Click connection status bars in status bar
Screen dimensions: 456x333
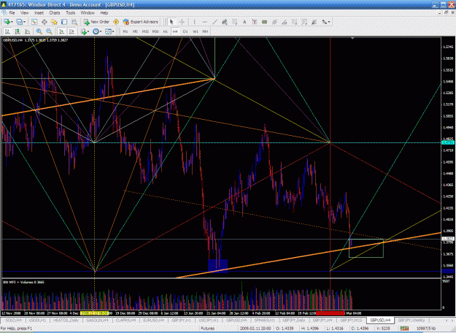[x=404, y=329]
